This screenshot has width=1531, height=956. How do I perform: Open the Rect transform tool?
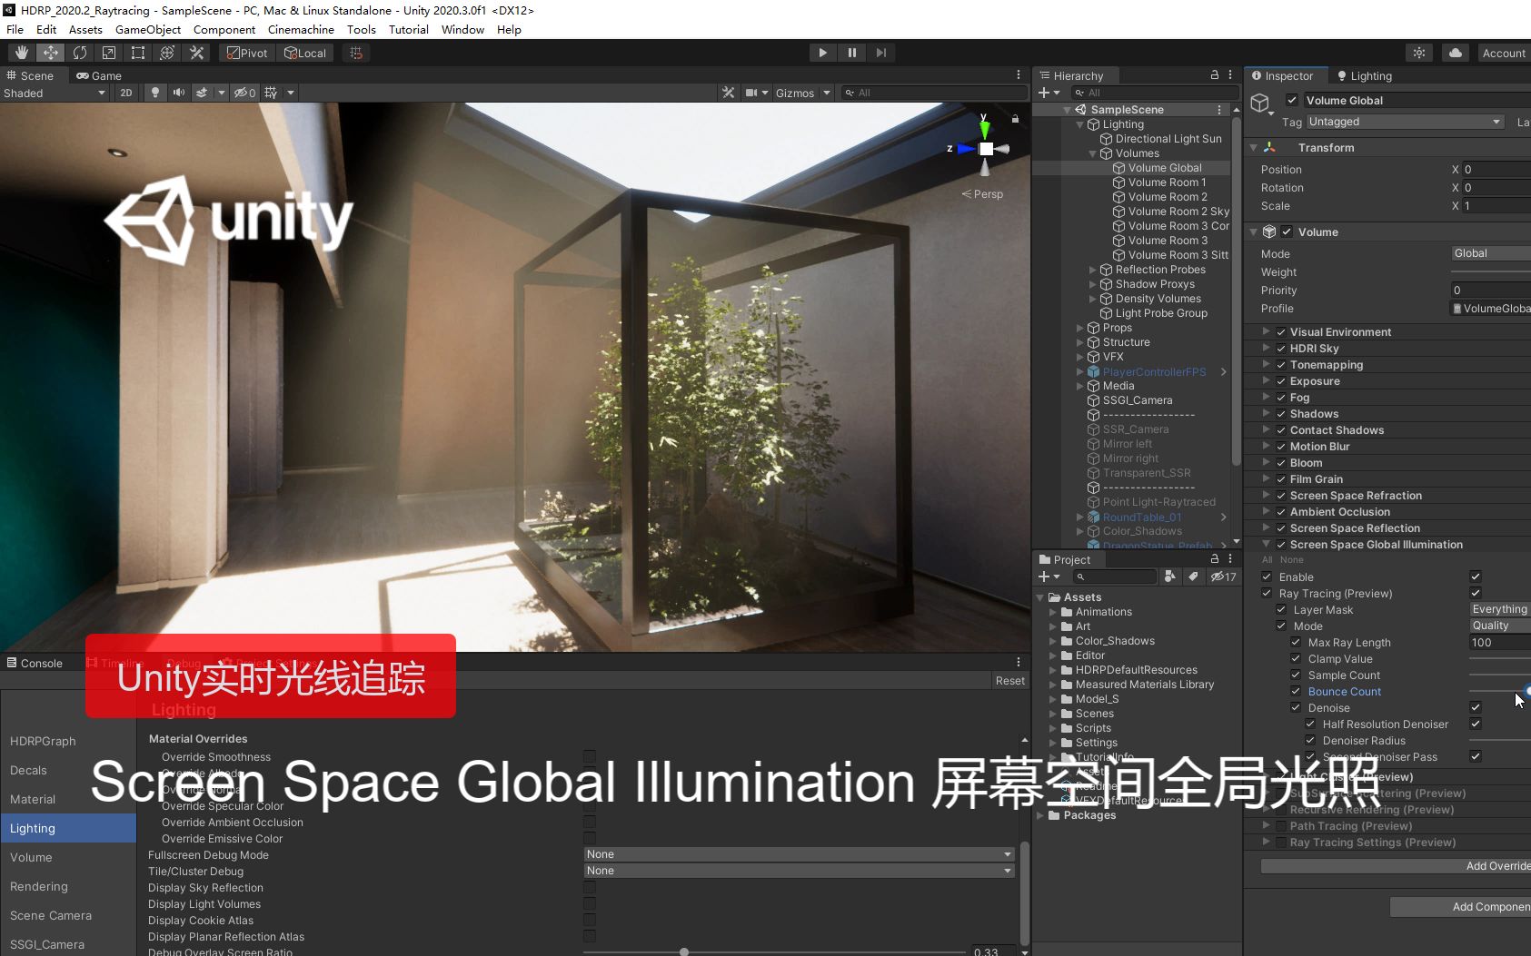(x=137, y=52)
